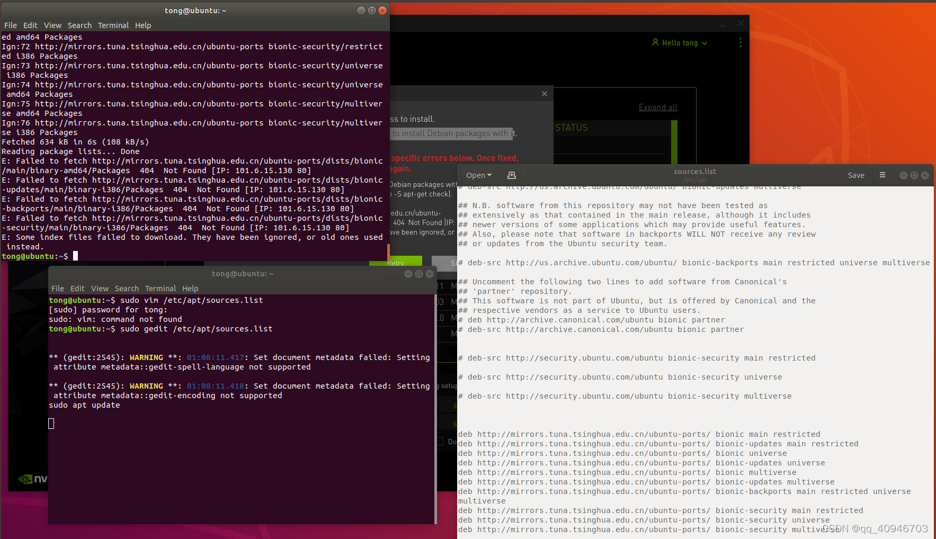Click 'Some index files failed' error line
936x539 pixels.
[192, 242]
